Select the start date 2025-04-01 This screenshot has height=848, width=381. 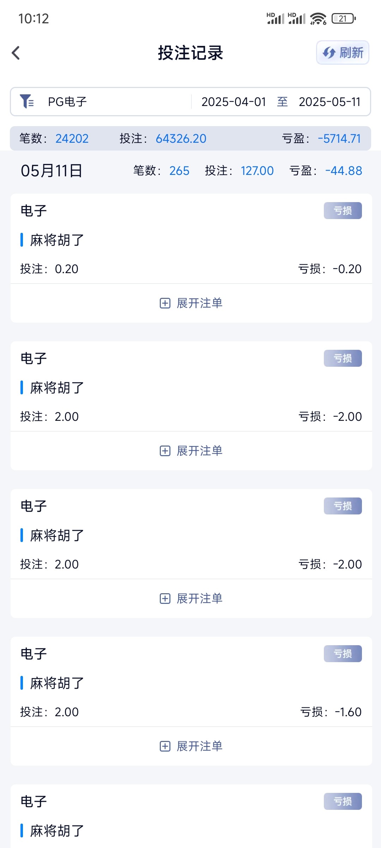point(234,102)
